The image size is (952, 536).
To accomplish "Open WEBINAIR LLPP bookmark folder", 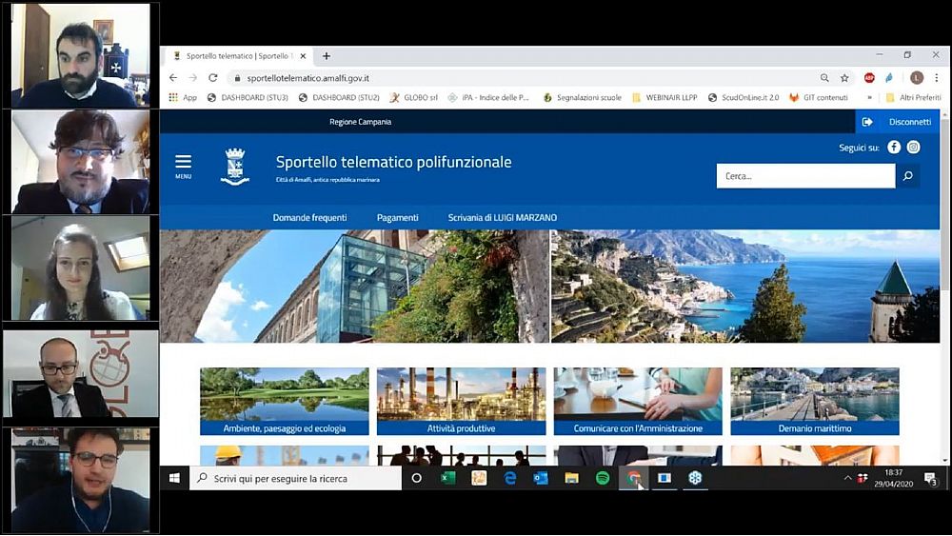I will (x=664, y=97).
